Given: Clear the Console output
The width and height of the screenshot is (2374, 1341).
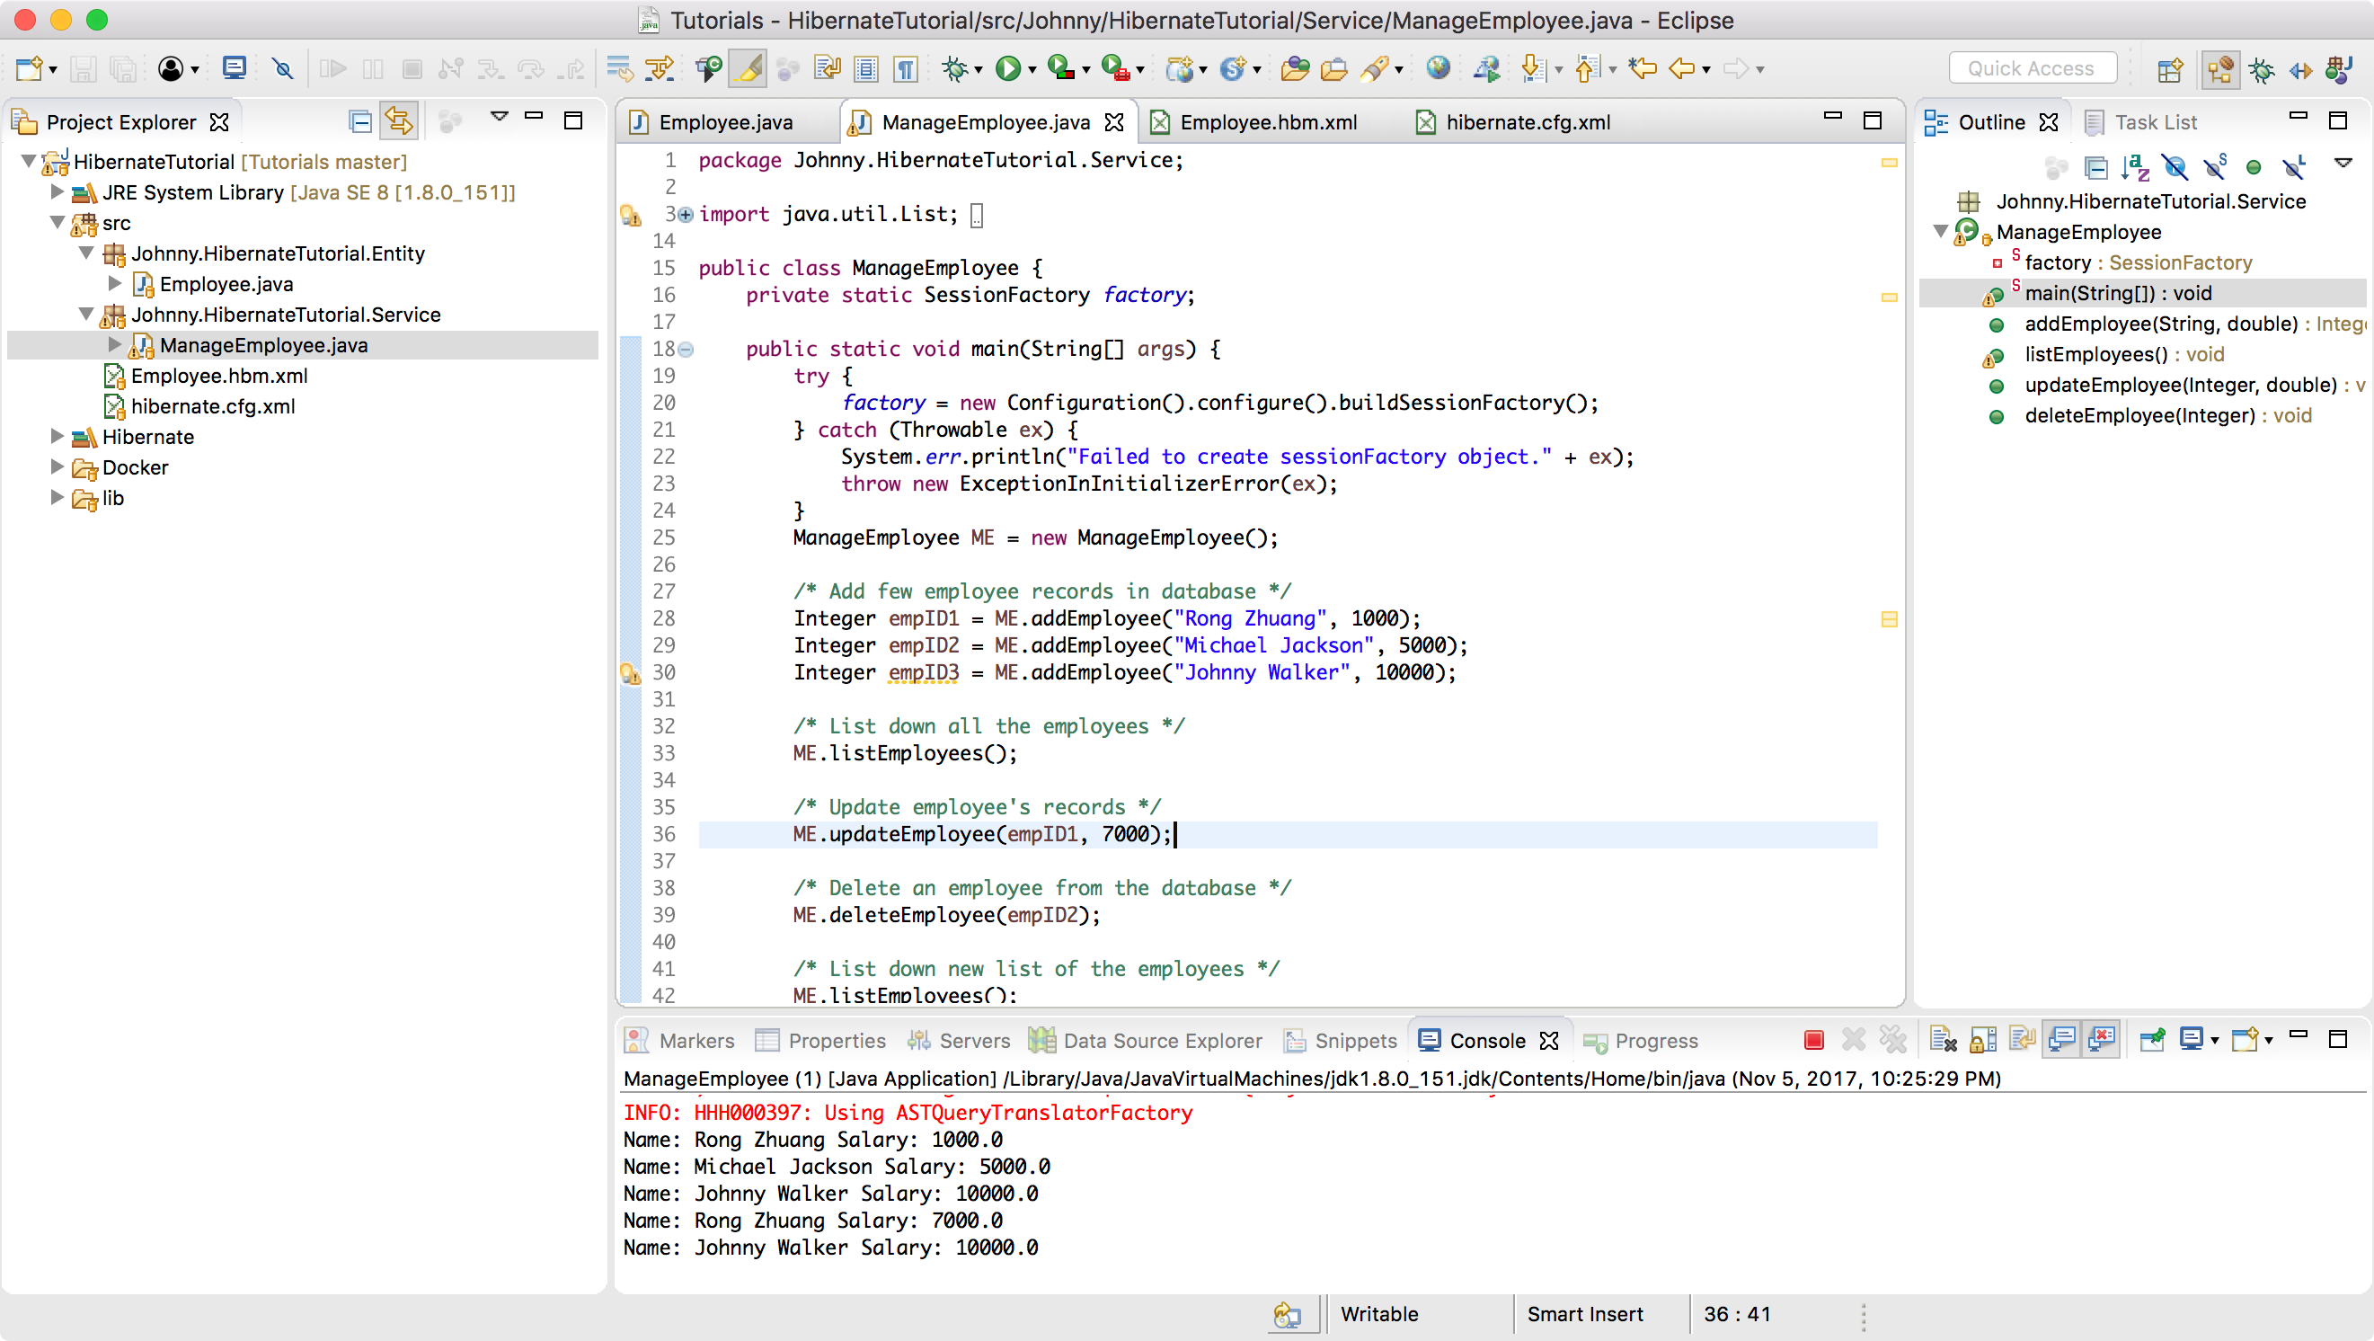Looking at the screenshot, I should point(1943,1040).
